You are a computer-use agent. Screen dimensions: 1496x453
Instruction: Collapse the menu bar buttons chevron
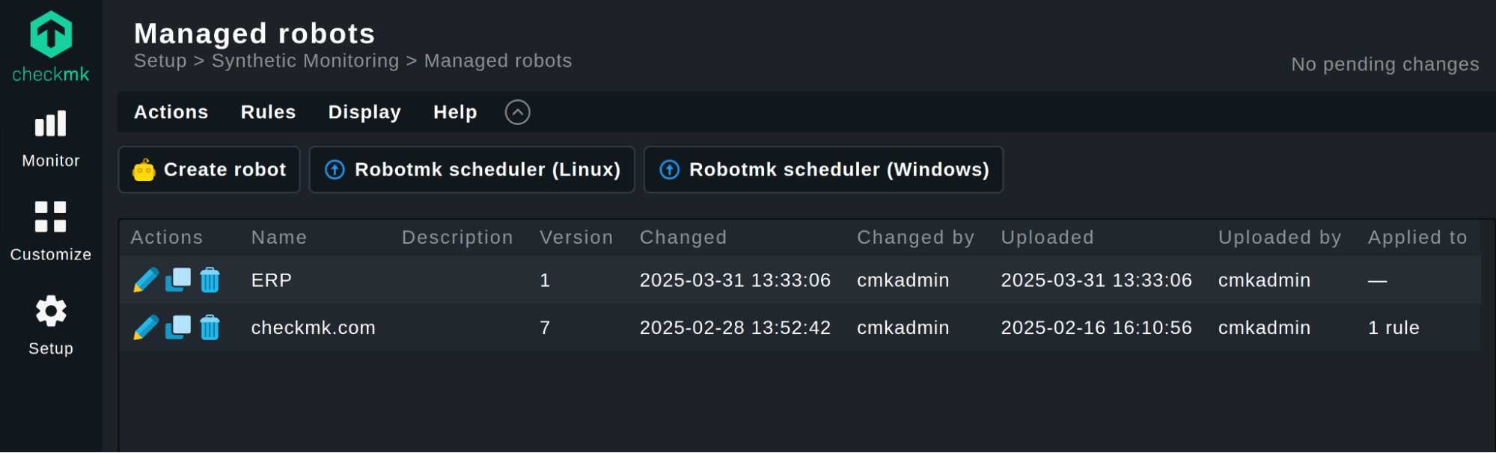[x=517, y=112]
